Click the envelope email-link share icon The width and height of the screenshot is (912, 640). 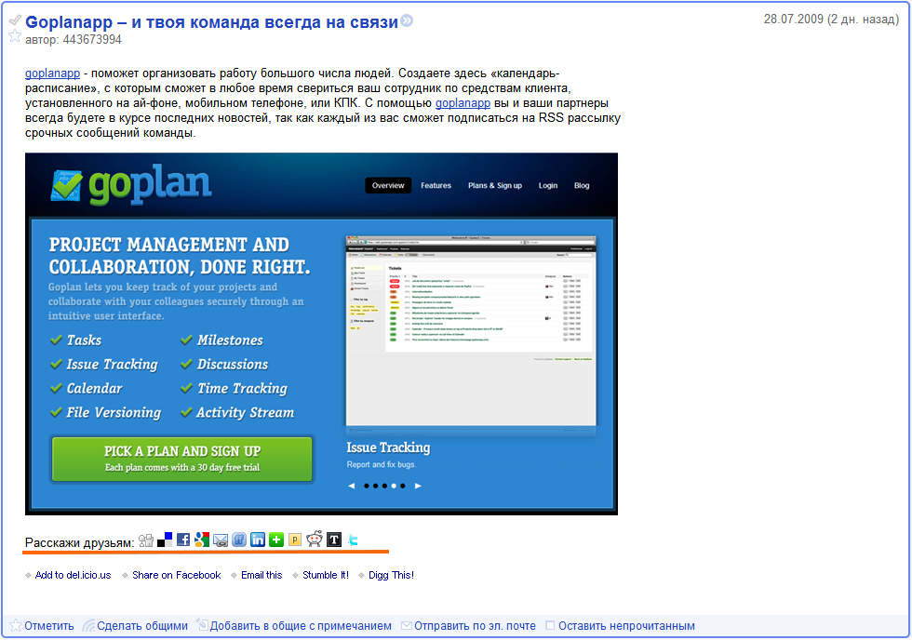pyautogui.click(x=221, y=540)
